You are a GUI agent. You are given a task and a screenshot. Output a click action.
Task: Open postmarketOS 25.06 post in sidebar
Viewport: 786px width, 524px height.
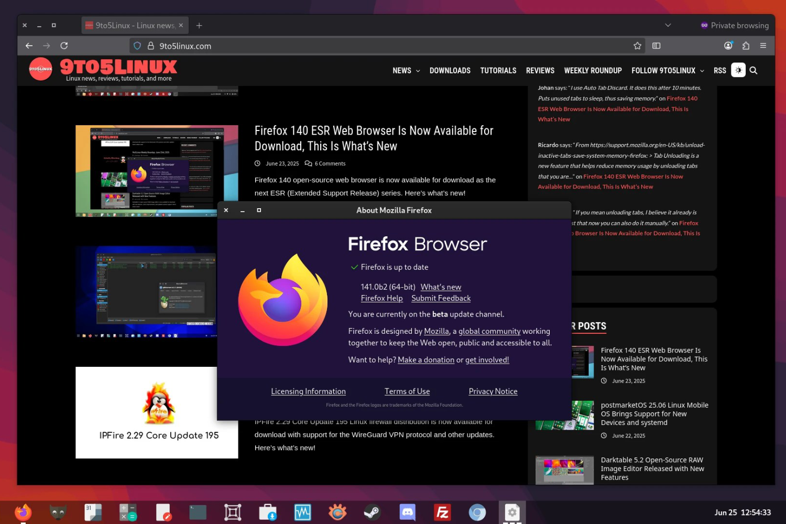point(654,414)
